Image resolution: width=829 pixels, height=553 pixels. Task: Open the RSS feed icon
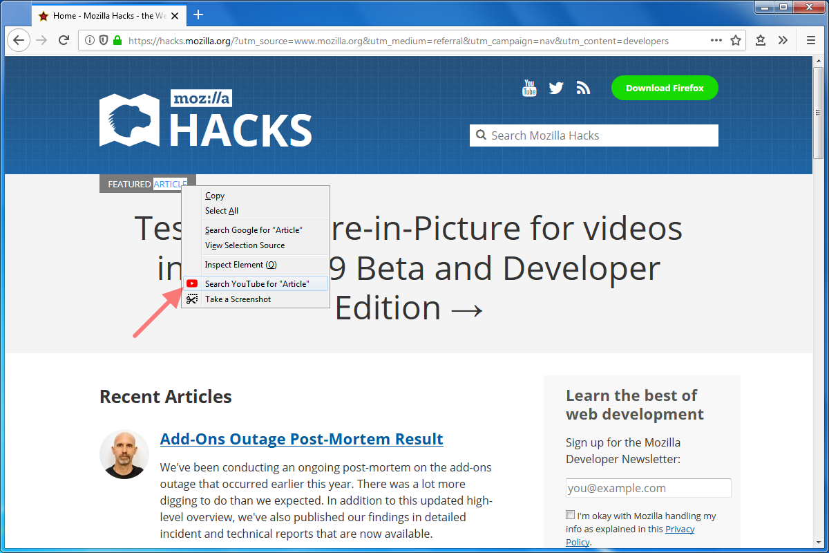coord(583,88)
